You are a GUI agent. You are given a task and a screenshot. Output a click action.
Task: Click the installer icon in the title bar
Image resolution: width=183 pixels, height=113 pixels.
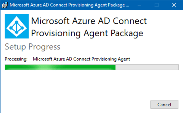click(5, 5)
